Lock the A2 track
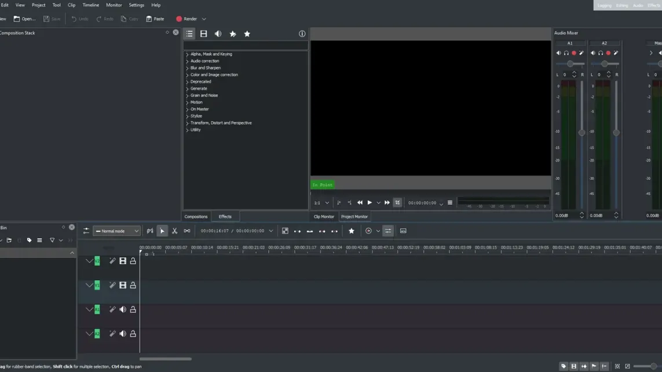 [x=133, y=334]
